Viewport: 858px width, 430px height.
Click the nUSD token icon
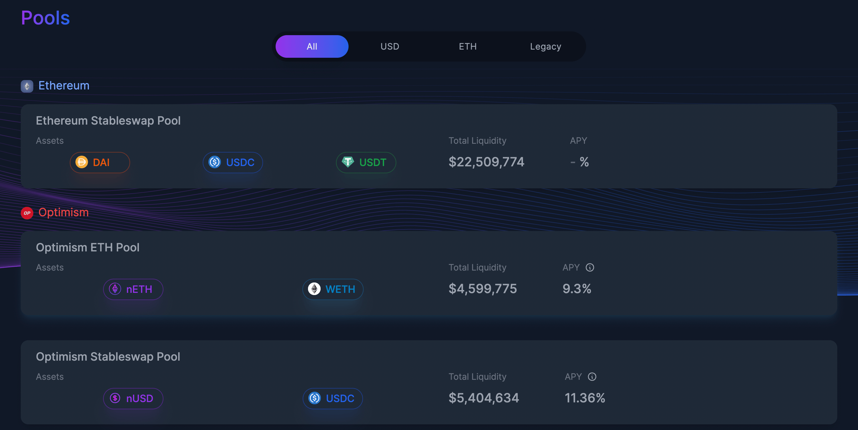pos(115,398)
